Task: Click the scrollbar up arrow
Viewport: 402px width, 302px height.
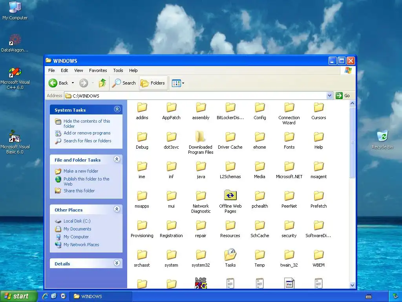Action: [352, 103]
